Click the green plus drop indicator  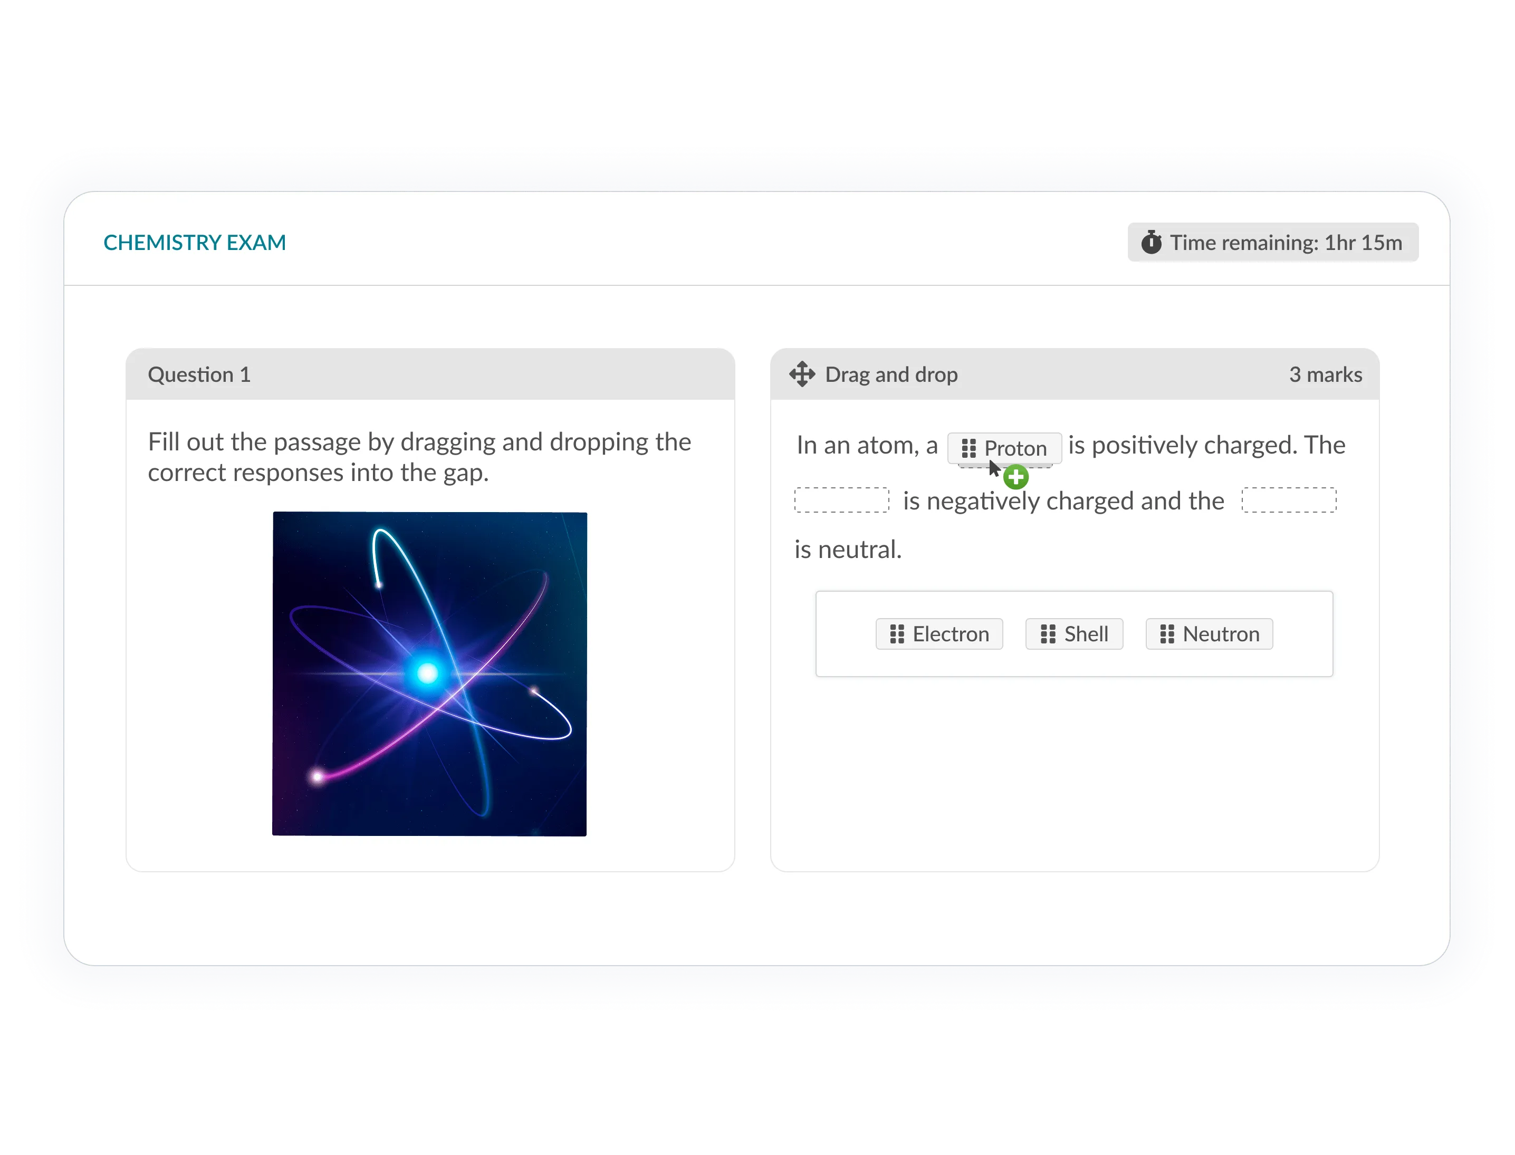(1016, 476)
